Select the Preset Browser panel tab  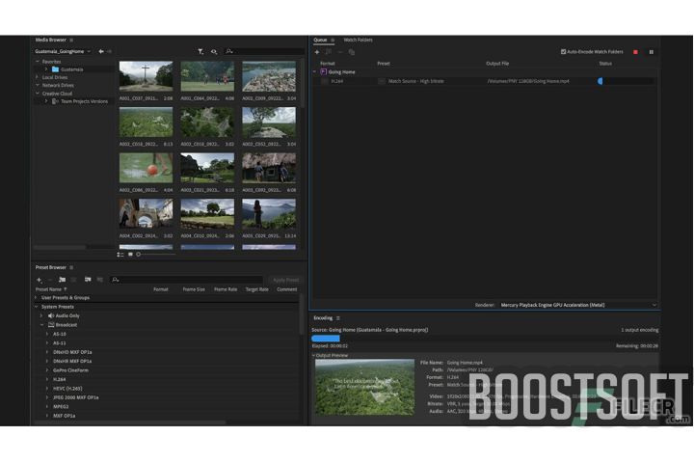(50, 267)
